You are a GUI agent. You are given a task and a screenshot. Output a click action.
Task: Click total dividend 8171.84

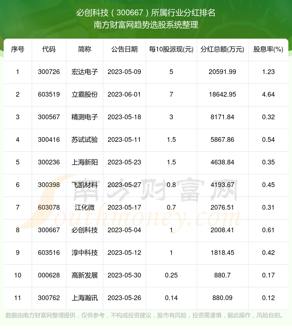[222, 117]
